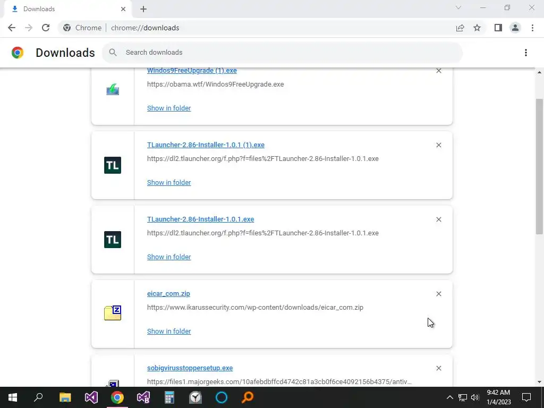Click TL icon of TLauncher (1).exe
The height and width of the screenshot is (408, 544).
[113, 165]
